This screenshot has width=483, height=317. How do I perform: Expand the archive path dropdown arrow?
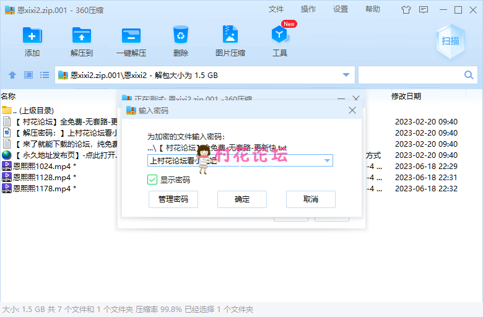click(346, 75)
